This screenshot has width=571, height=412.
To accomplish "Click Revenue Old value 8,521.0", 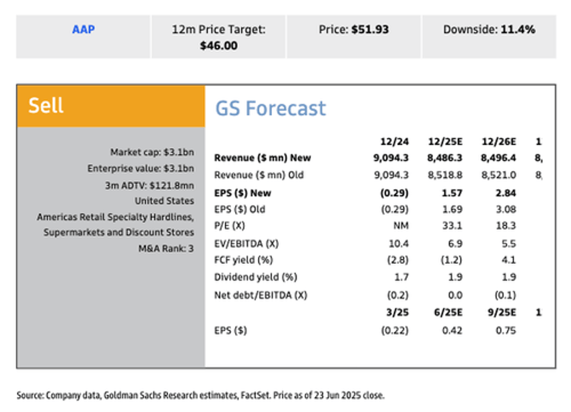I will (x=498, y=175).
